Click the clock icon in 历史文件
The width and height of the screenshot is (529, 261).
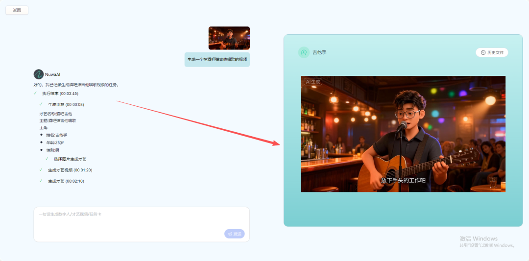click(483, 52)
